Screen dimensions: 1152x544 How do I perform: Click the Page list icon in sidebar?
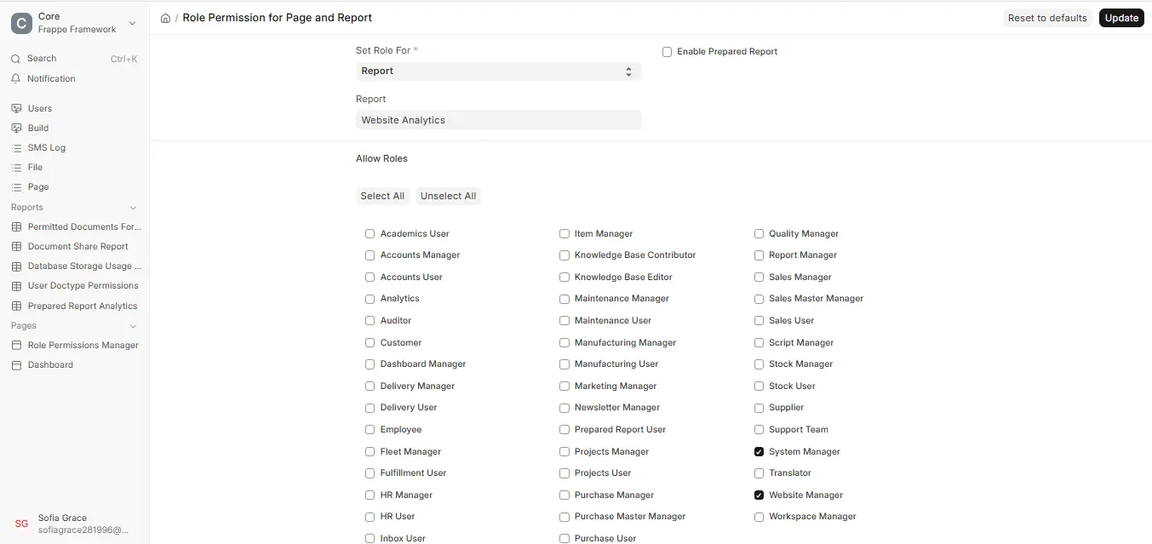16,186
